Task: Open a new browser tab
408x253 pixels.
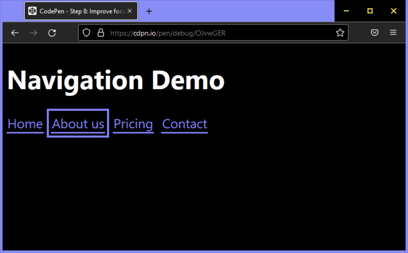Action: (x=149, y=11)
